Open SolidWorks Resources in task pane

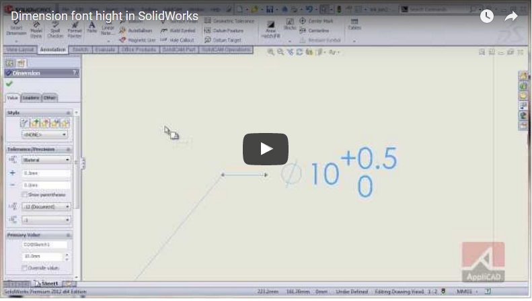tap(523, 76)
